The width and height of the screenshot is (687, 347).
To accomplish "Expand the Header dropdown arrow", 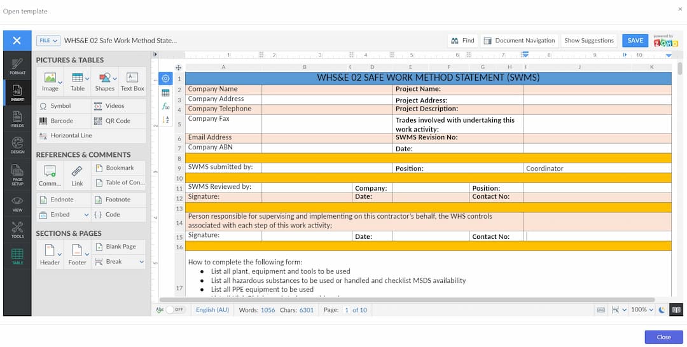I will pos(60,255).
